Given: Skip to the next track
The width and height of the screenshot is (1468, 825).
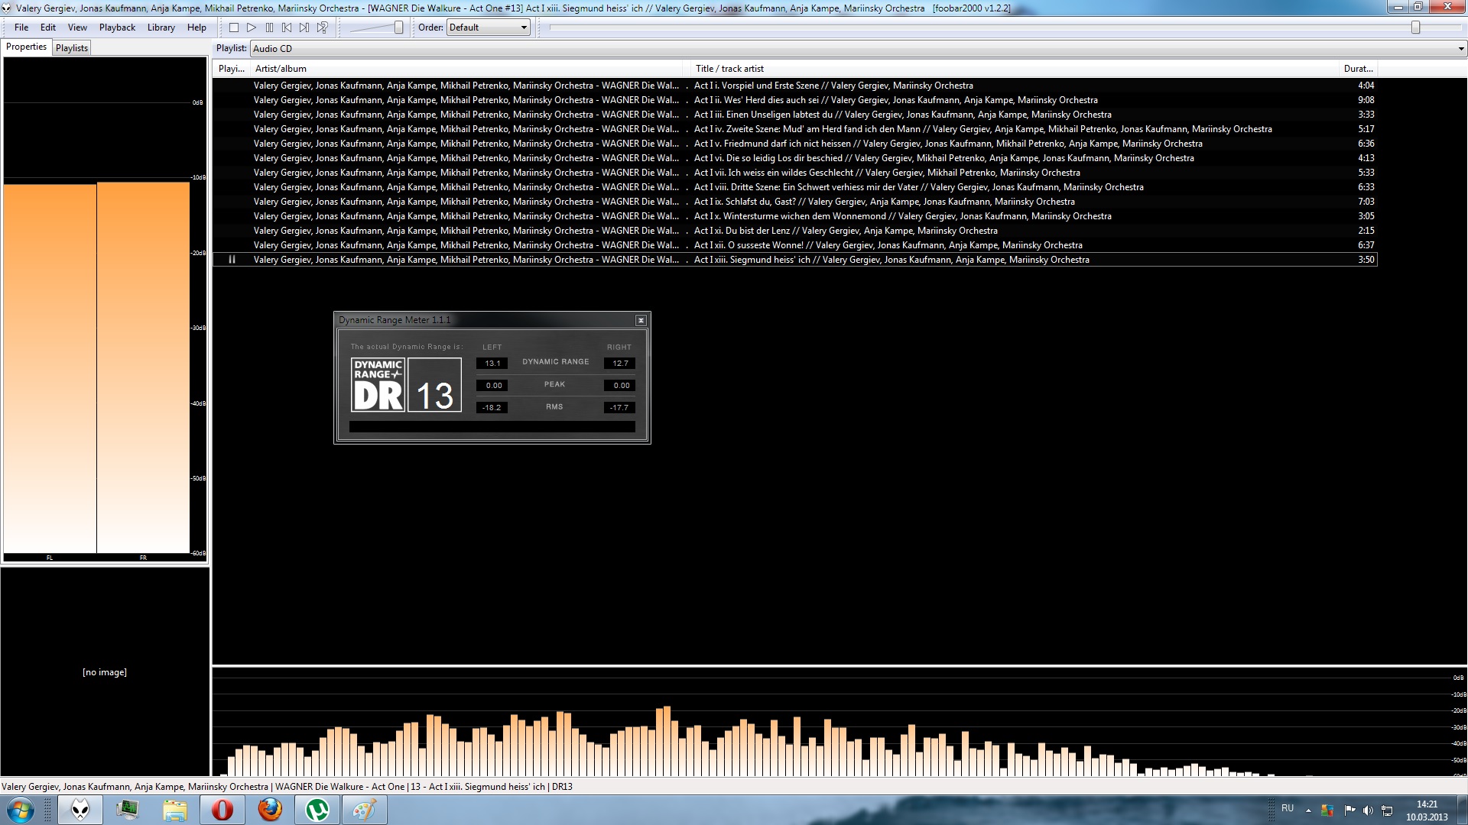Looking at the screenshot, I should [x=304, y=27].
